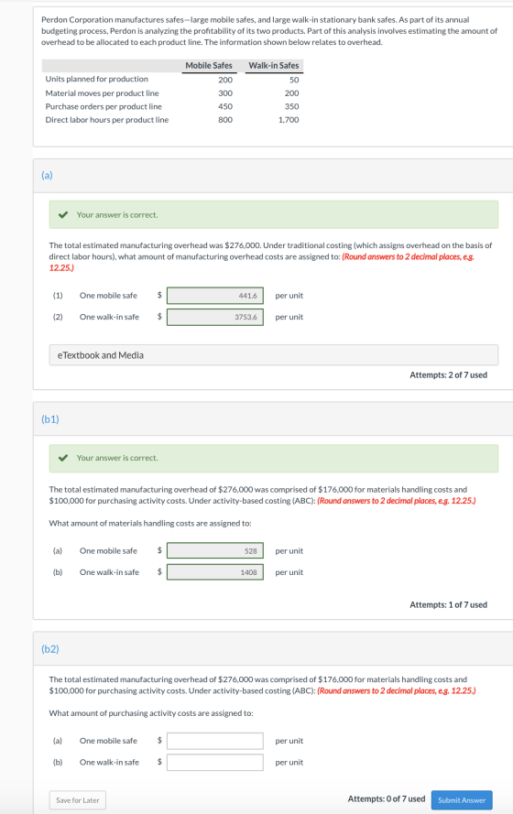Click the Direct labor hours per product line row
The width and height of the screenshot is (513, 814).
172,119
